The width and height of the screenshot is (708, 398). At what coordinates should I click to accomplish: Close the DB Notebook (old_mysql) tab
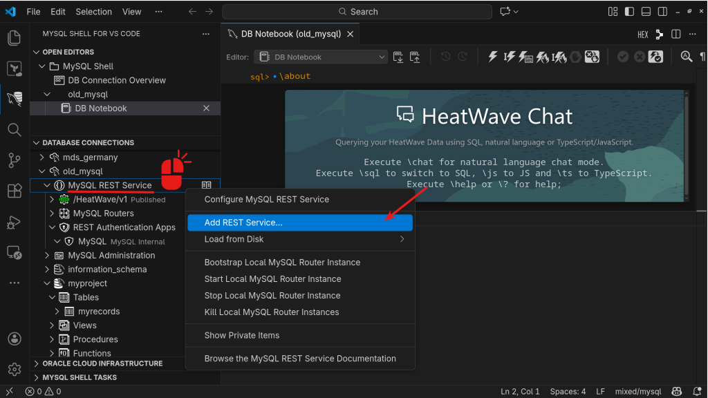350,34
